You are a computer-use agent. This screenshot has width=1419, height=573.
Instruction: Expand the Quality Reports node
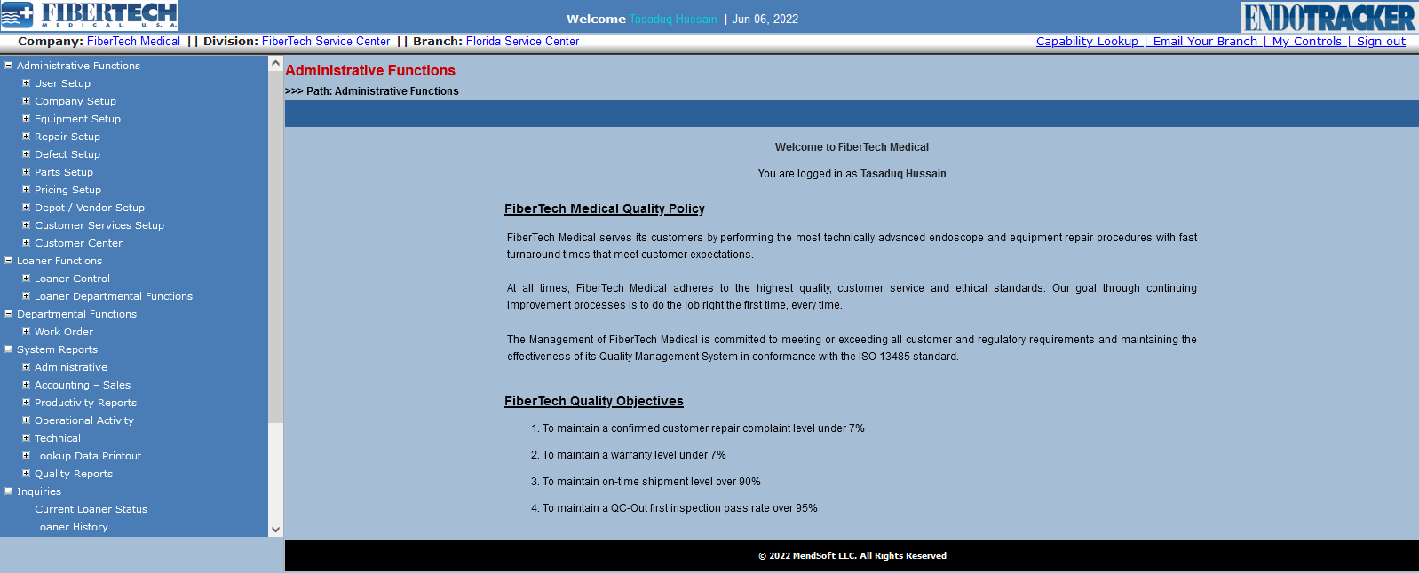(x=26, y=474)
